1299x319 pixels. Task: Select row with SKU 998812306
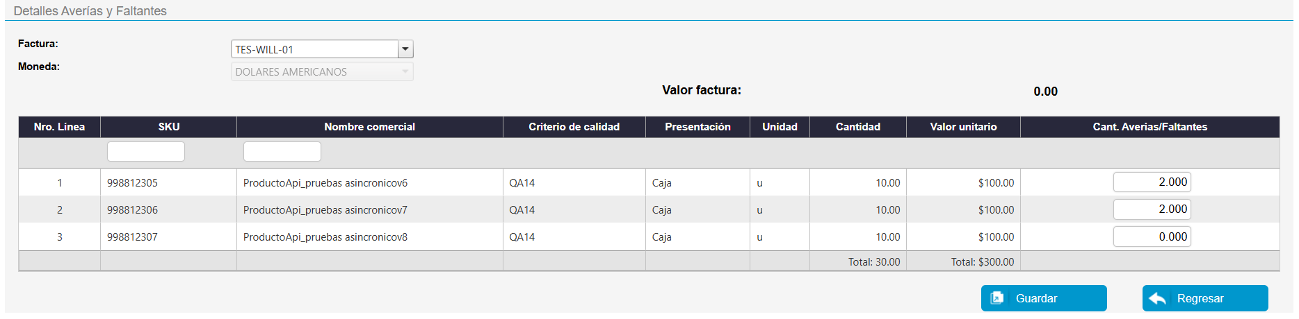132,210
